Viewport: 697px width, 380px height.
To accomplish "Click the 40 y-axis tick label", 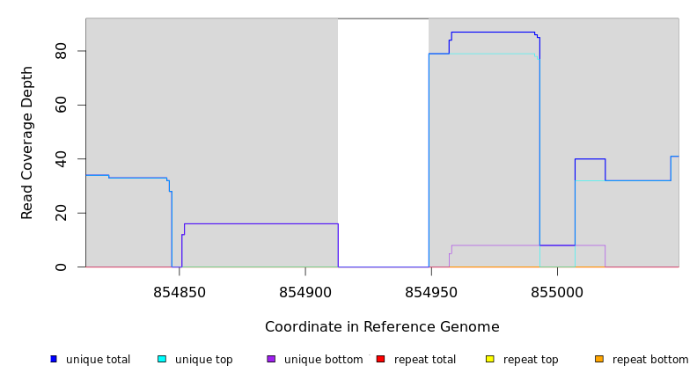I will [62, 159].
